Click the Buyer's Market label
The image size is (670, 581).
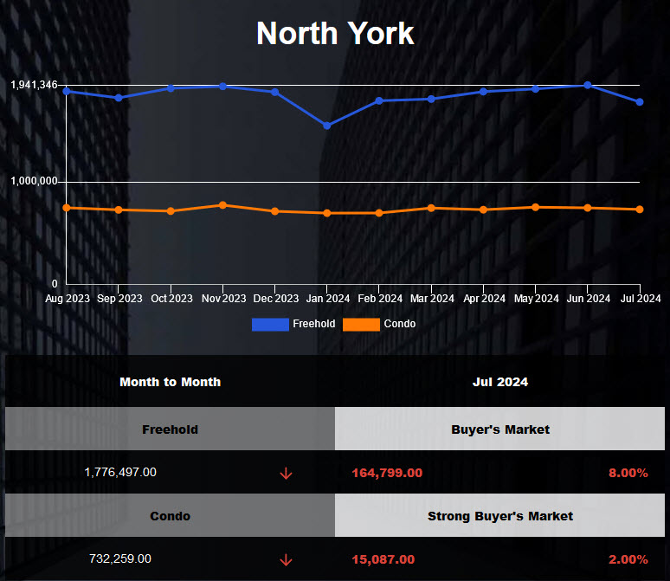500,429
